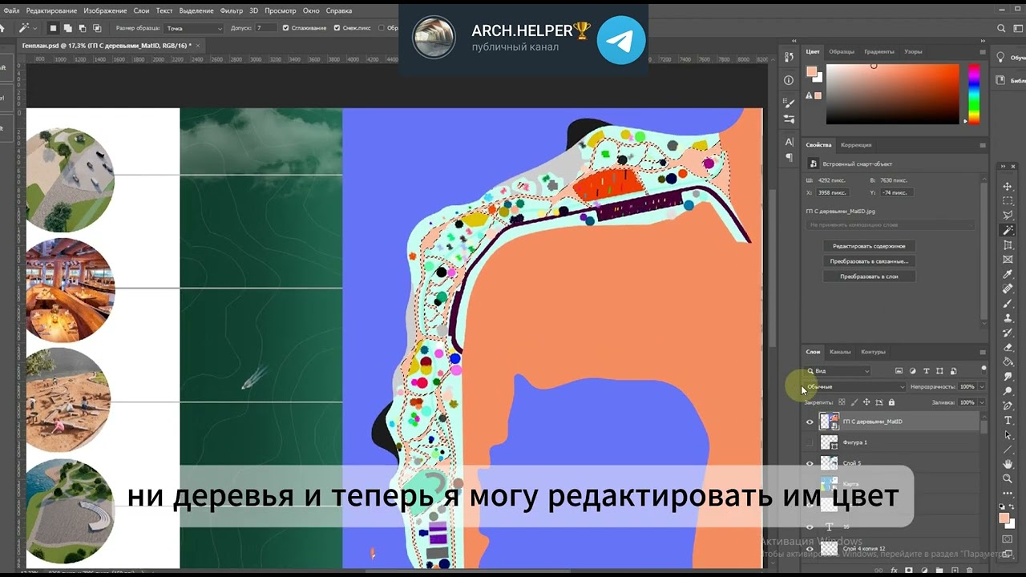Screen dimensions: 1026x577
Task: Hide the ГП С деревьями_MatID layer
Action: click(810, 422)
